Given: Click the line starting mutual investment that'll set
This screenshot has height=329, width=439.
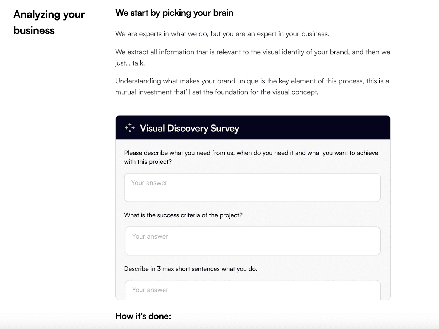Looking at the screenshot, I should tap(217, 92).
